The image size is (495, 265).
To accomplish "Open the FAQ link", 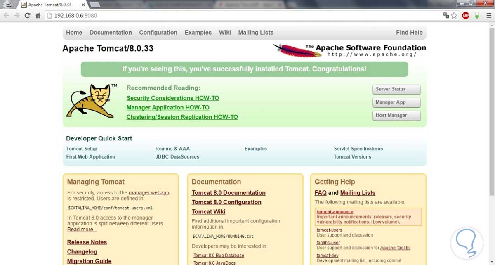I will coord(321,193).
